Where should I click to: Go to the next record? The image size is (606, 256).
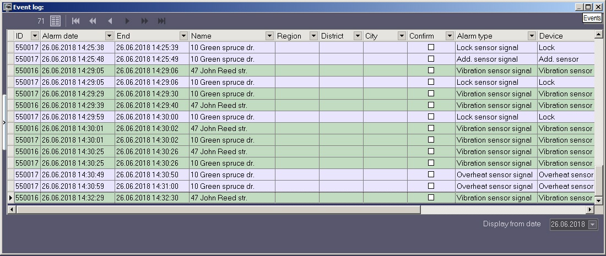(127, 21)
